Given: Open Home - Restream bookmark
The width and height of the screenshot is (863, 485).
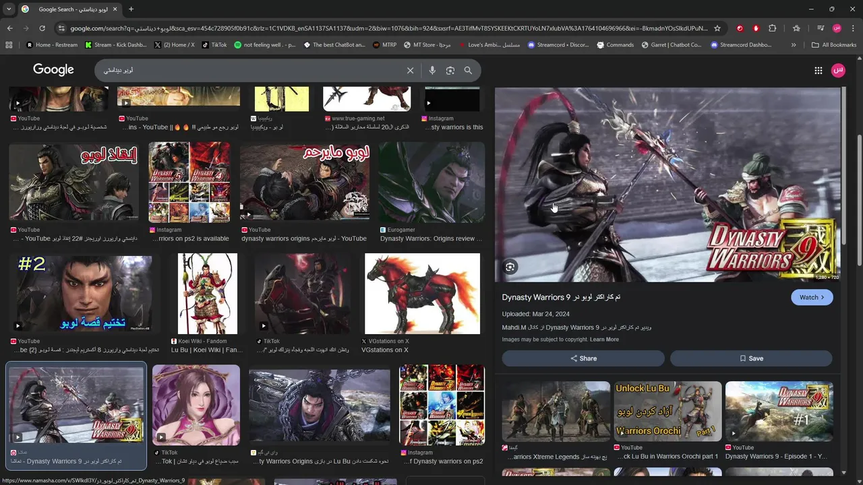Looking at the screenshot, I should pos(51,45).
